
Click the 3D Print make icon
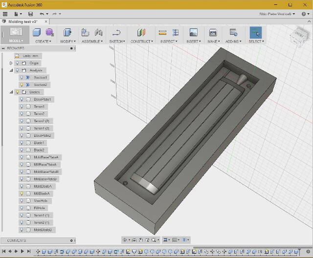coord(213,32)
